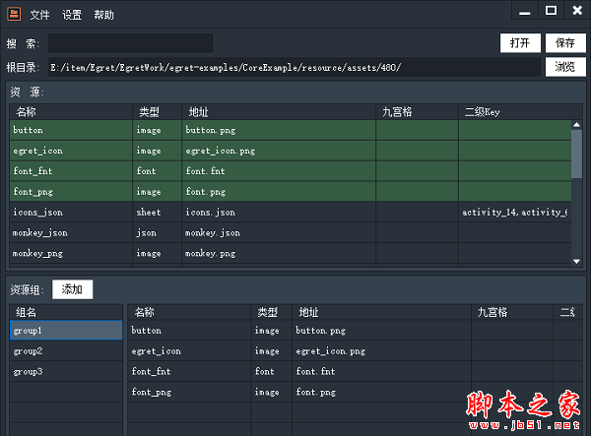Click the 根目录 path text field
This screenshot has height=436, width=591.
point(295,67)
